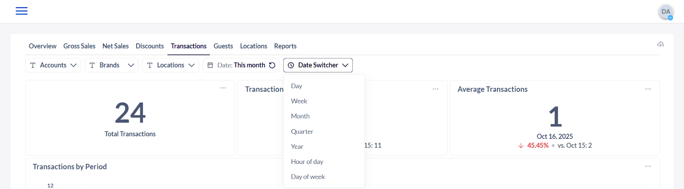684x189 pixels.
Task: Switch to the Gross Sales tab
Action: click(79, 46)
